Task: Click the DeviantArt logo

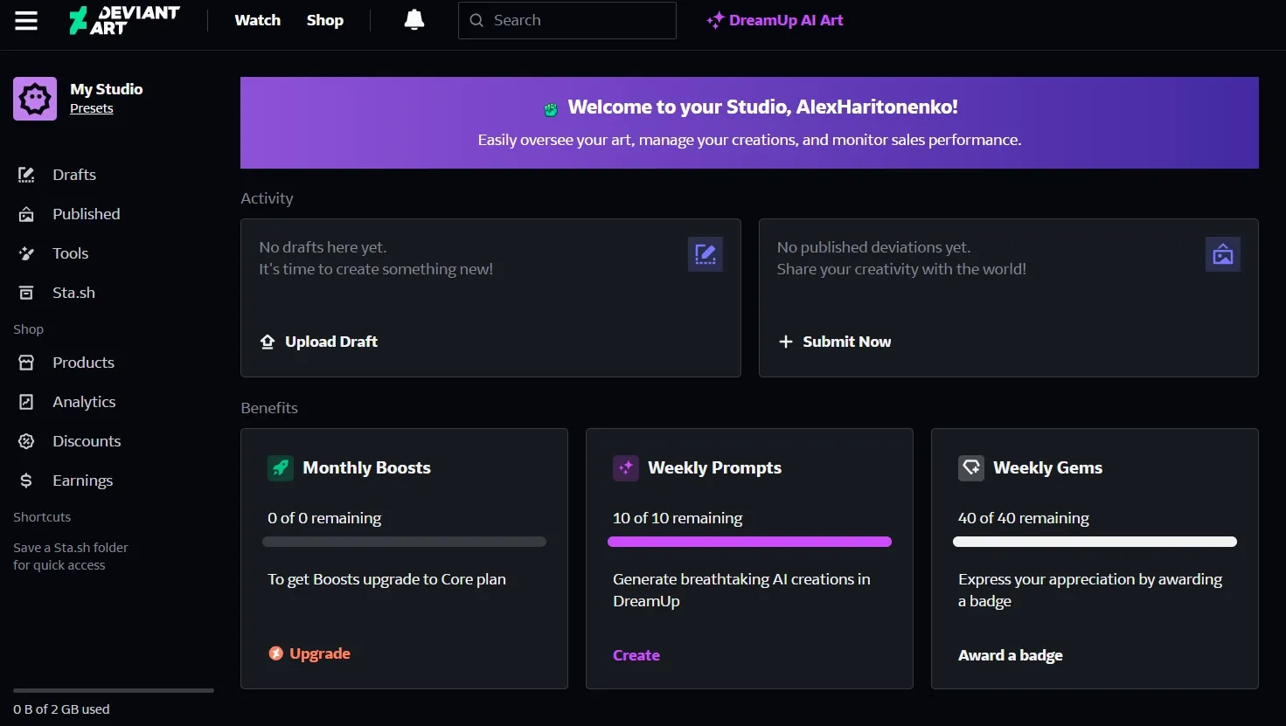Action: pos(124,20)
